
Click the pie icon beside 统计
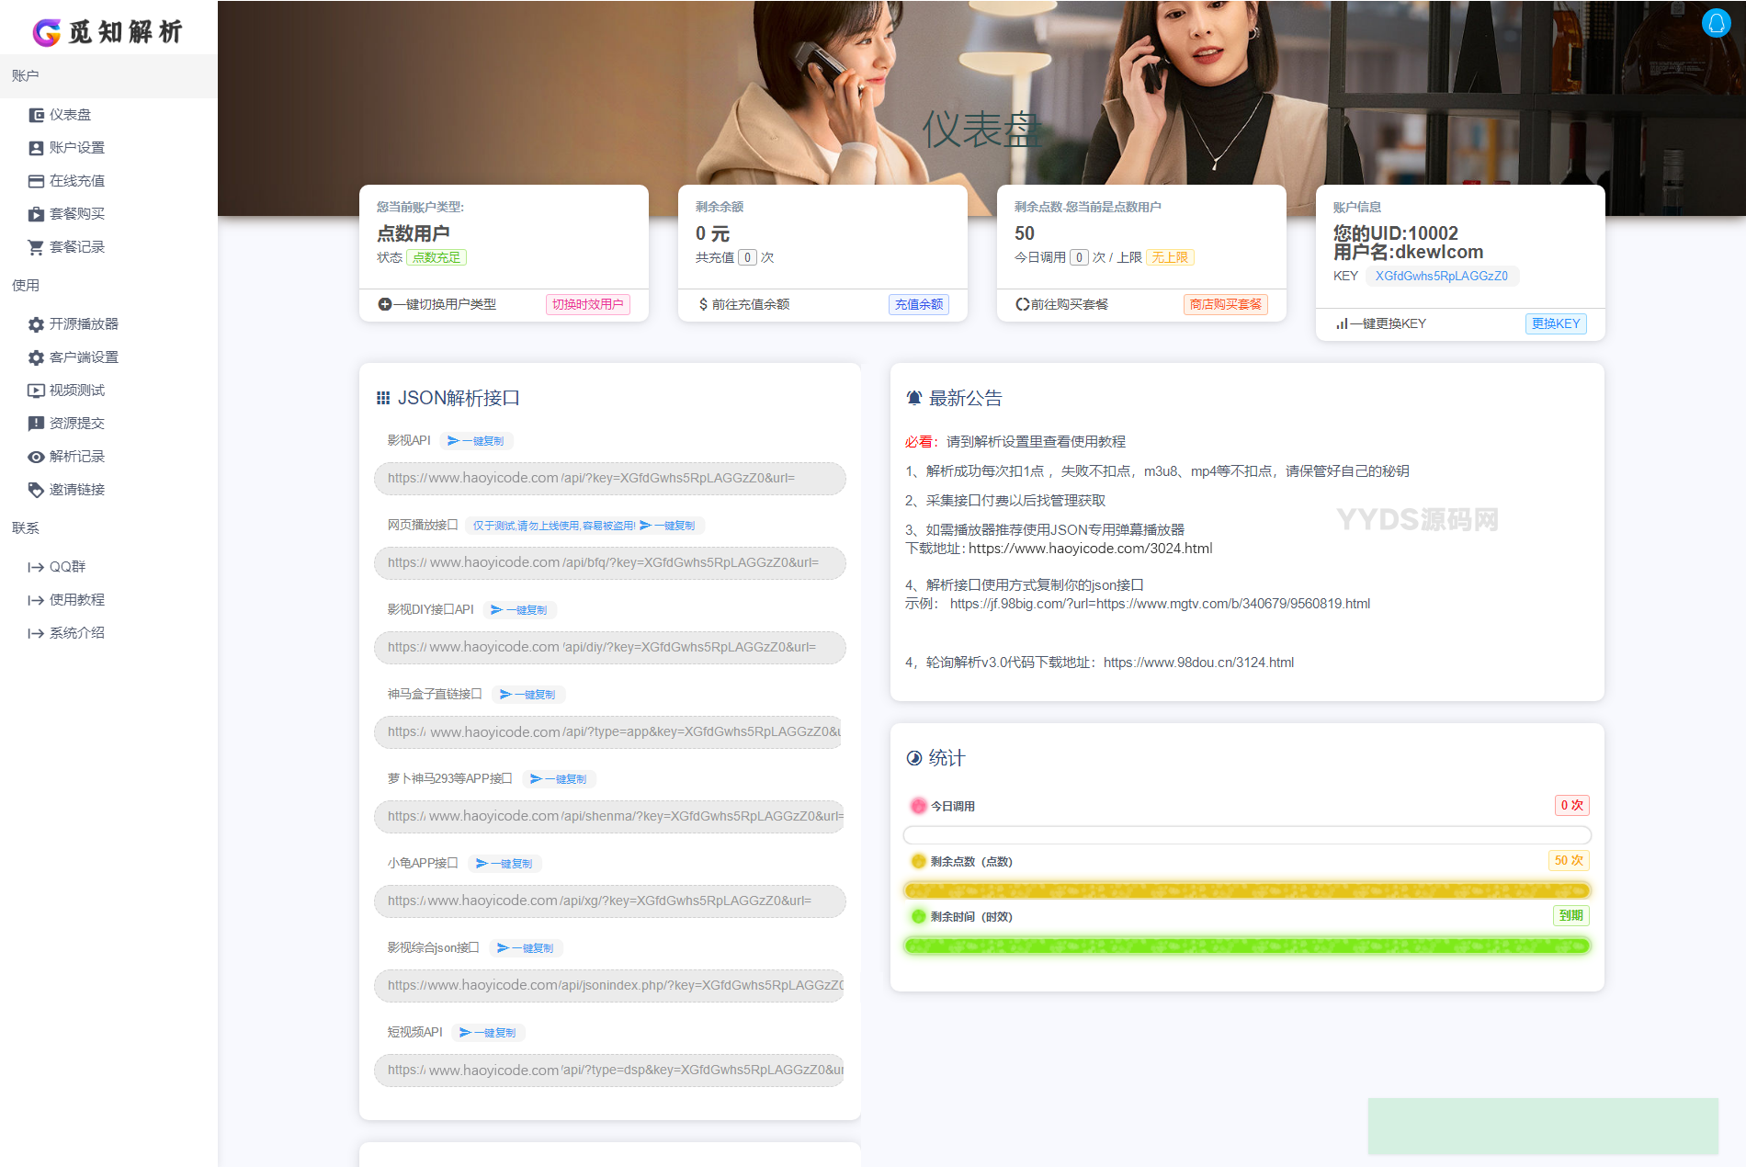(x=914, y=758)
